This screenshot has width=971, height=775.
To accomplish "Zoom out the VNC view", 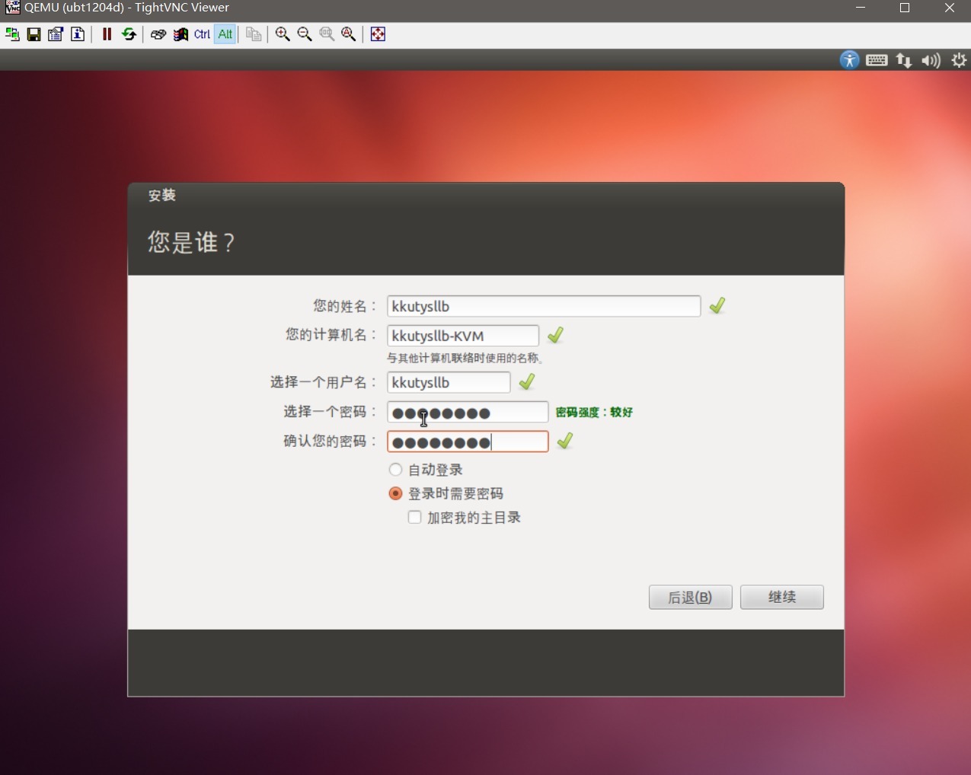I will point(305,34).
